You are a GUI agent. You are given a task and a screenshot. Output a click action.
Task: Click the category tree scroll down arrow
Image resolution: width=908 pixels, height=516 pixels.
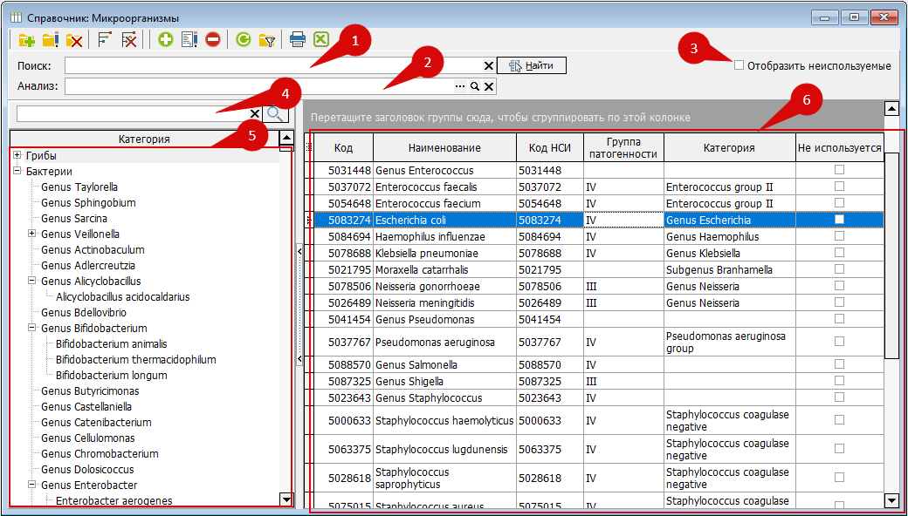point(286,498)
